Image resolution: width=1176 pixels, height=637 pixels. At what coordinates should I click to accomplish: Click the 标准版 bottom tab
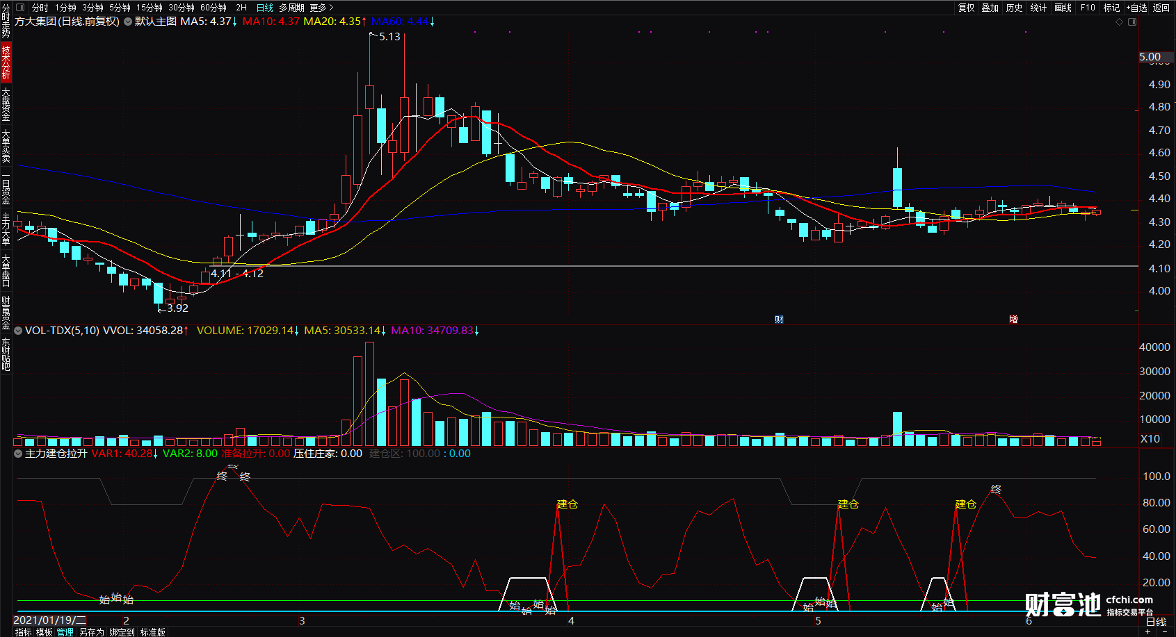(153, 632)
